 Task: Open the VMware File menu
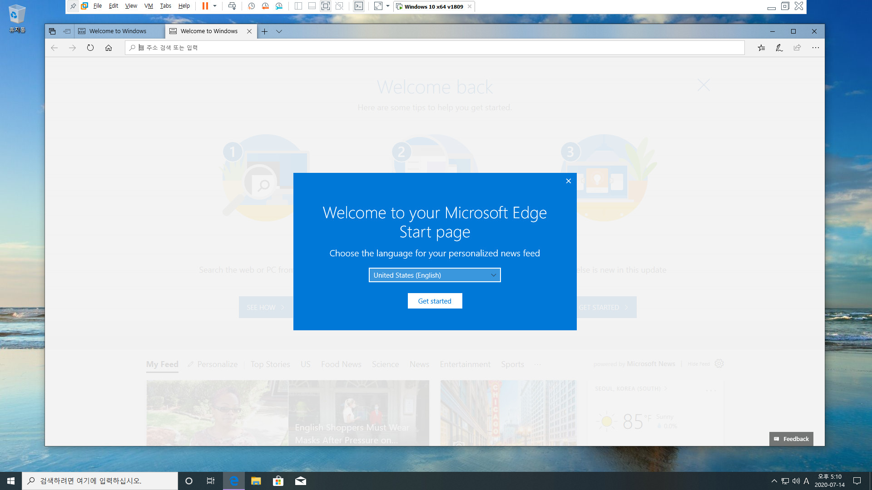click(98, 6)
